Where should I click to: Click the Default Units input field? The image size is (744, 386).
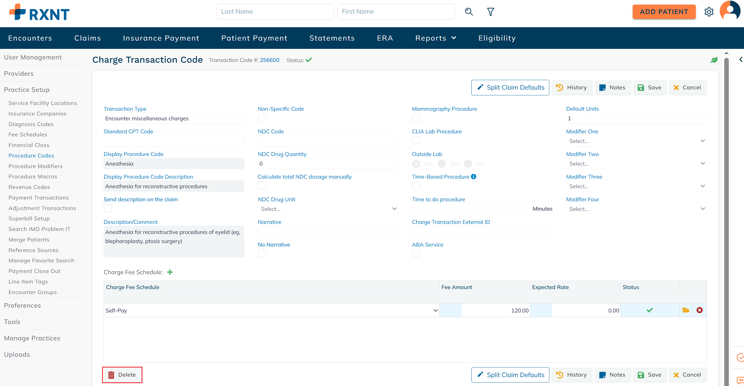tap(636, 119)
